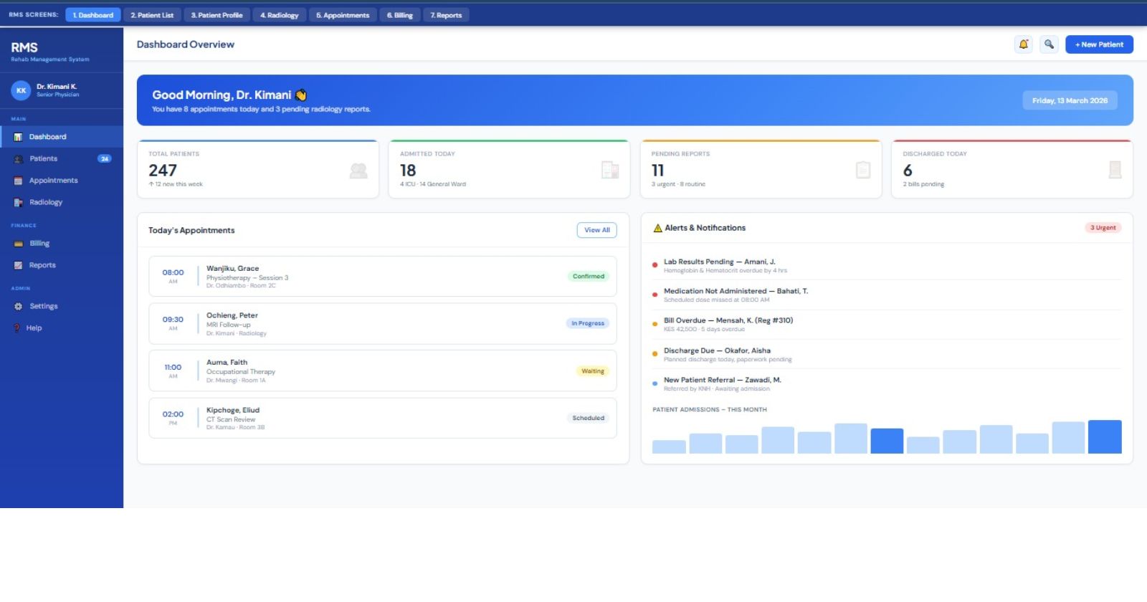The width and height of the screenshot is (1147, 602).
Task: Click the Billing card icon in sidebar
Action: [x=19, y=244]
